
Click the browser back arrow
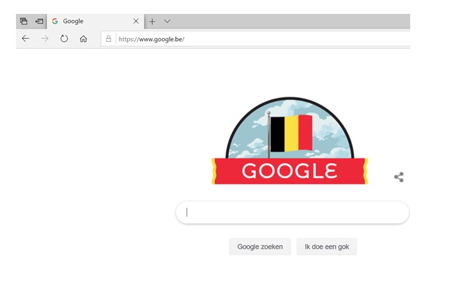click(26, 38)
